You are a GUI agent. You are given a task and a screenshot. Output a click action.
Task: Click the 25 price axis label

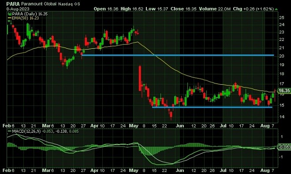click(x=282, y=18)
